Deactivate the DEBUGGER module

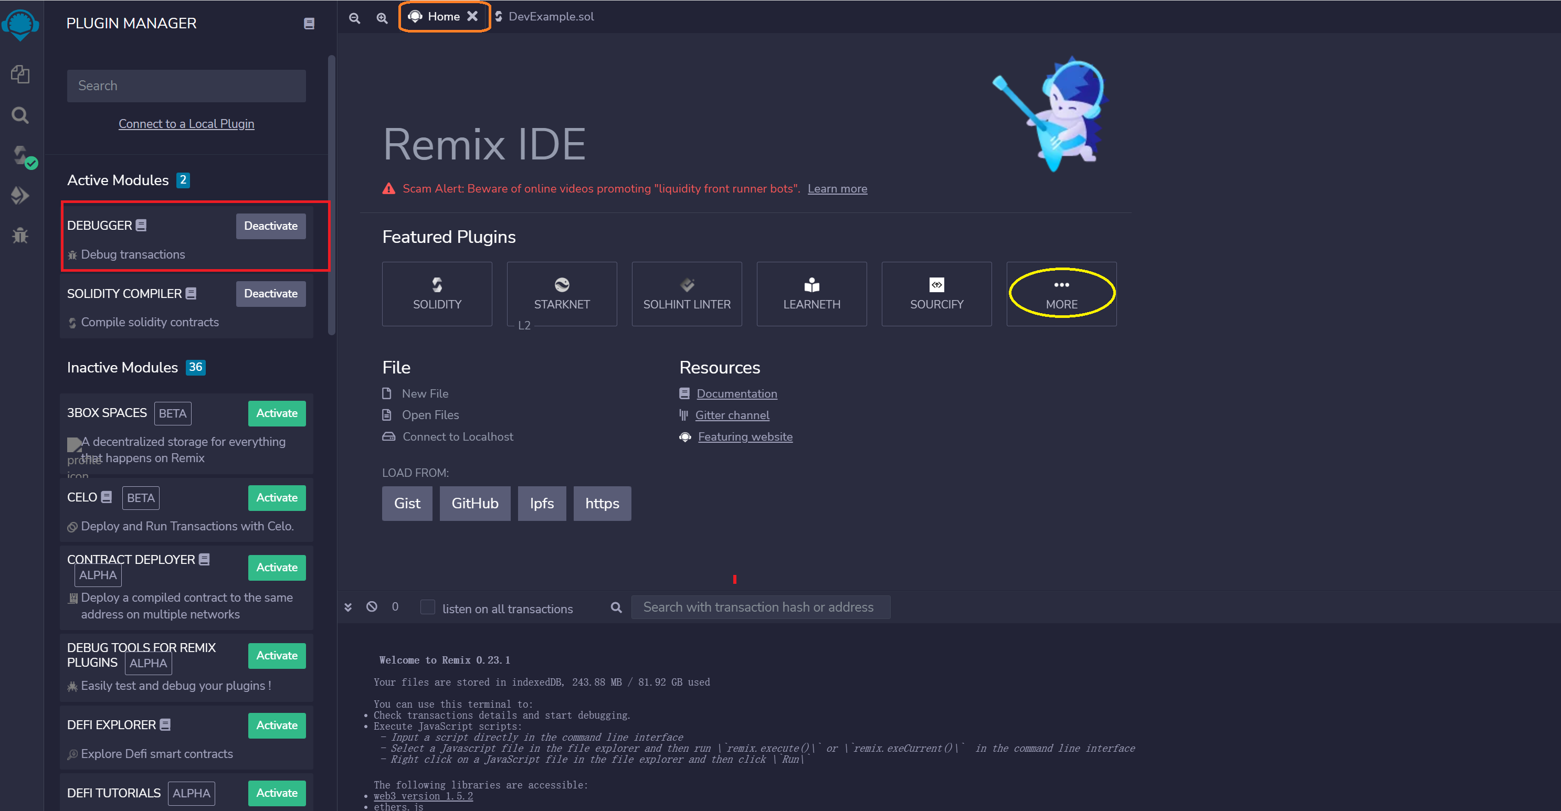[271, 226]
